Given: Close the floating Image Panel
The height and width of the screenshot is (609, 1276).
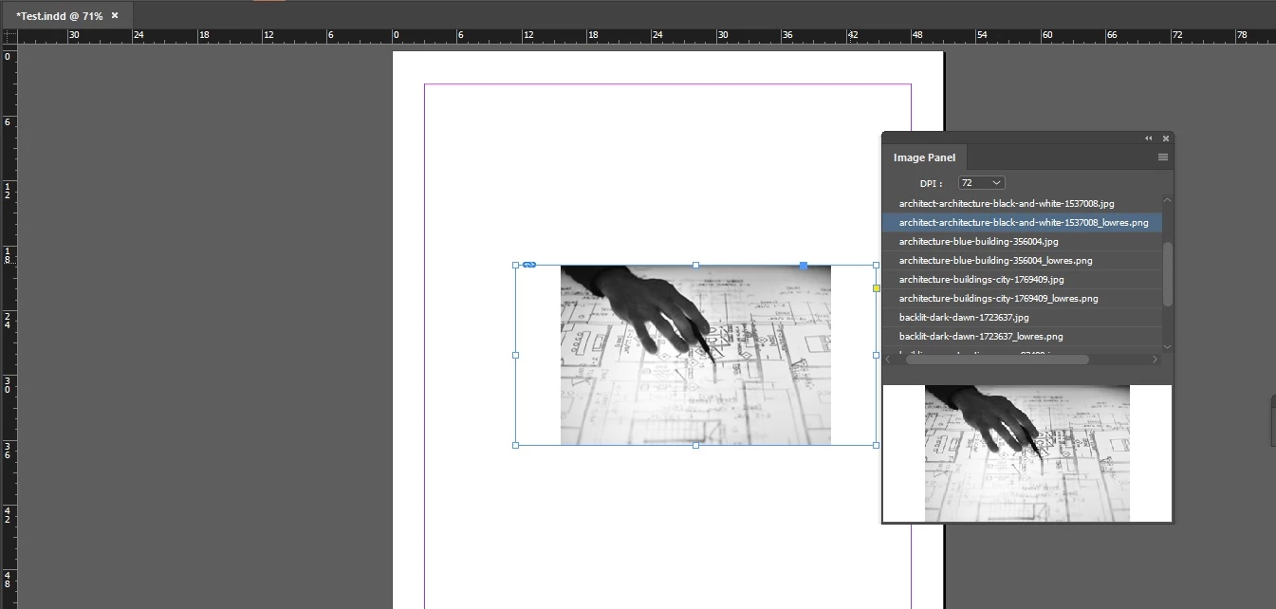Looking at the screenshot, I should (x=1166, y=138).
